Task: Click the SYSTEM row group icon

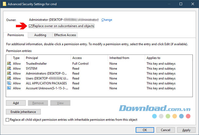Action: pyautogui.click(x=9, y=68)
